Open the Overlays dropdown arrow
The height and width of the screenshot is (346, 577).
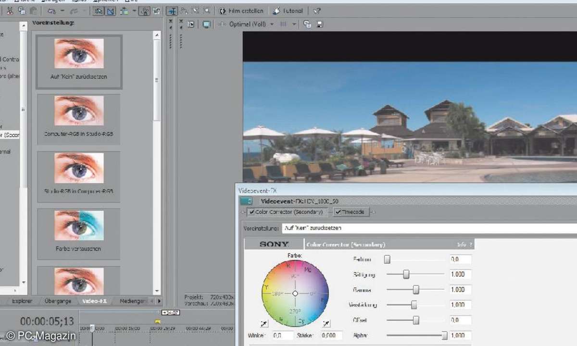[294, 24]
